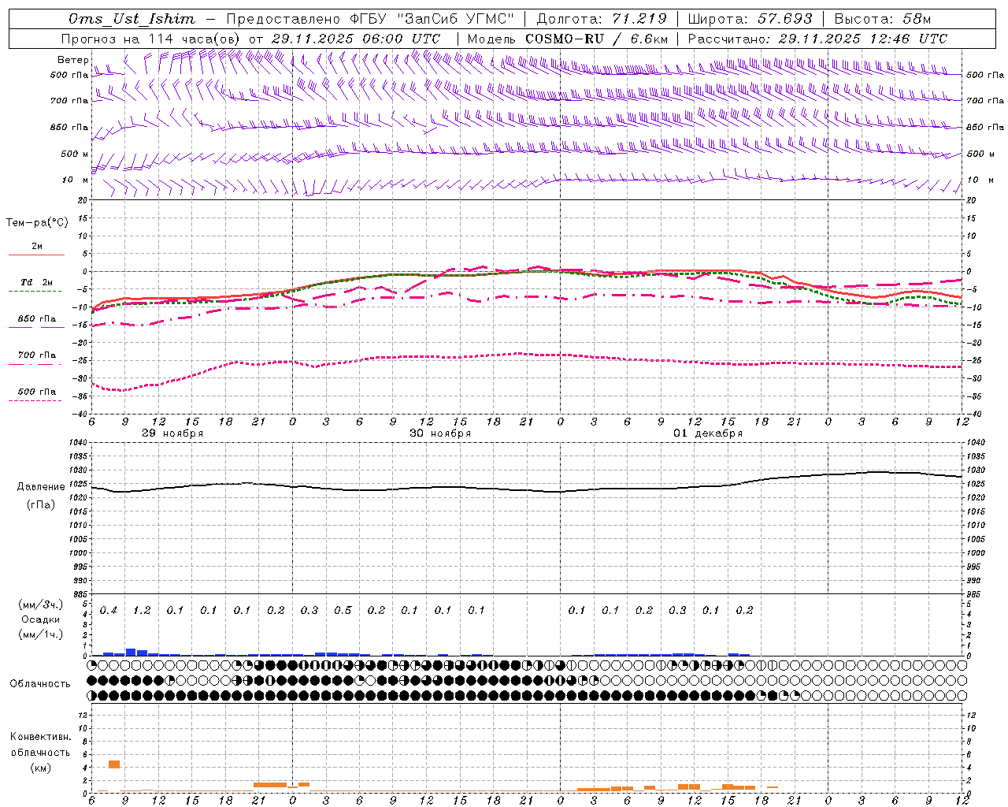Viewport: 1008px width, 807px height.
Task: Click the 850 гПа temperature legend entry
Action: coord(36,319)
